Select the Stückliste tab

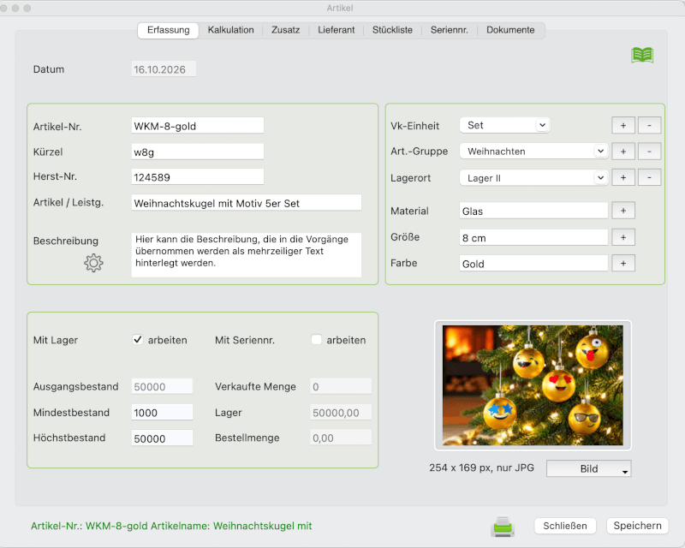coord(392,30)
